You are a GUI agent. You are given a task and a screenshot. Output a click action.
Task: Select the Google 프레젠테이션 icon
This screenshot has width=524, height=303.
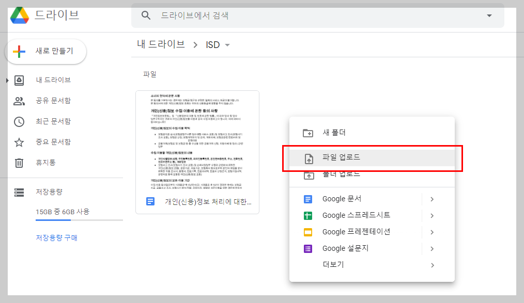(307, 232)
